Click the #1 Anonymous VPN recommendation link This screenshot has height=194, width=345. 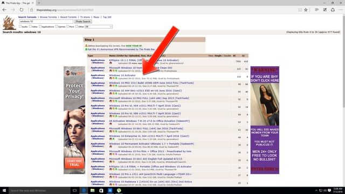tap(121, 49)
